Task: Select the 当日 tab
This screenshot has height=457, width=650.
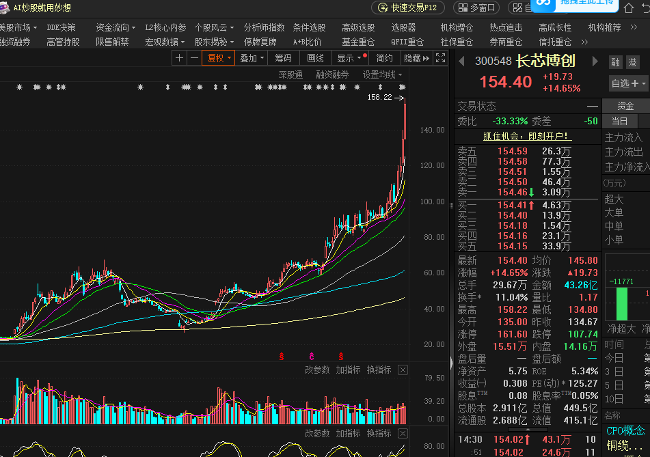Action: pyautogui.click(x=620, y=121)
